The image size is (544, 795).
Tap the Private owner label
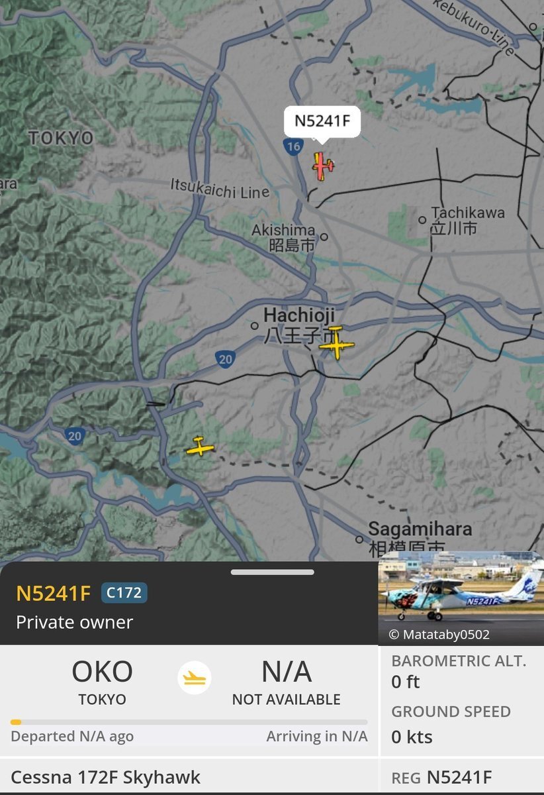coord(74,622)
